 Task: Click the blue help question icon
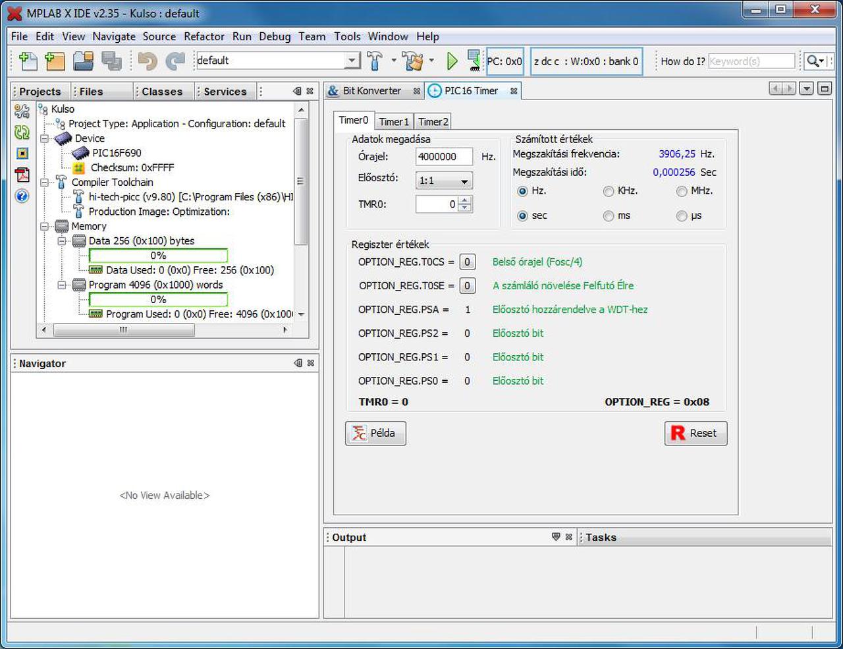(x=22, y=196)
